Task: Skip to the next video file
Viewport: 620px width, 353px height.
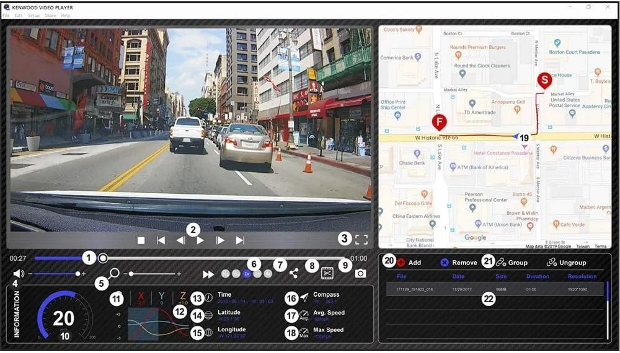Action: coord(240,240)
